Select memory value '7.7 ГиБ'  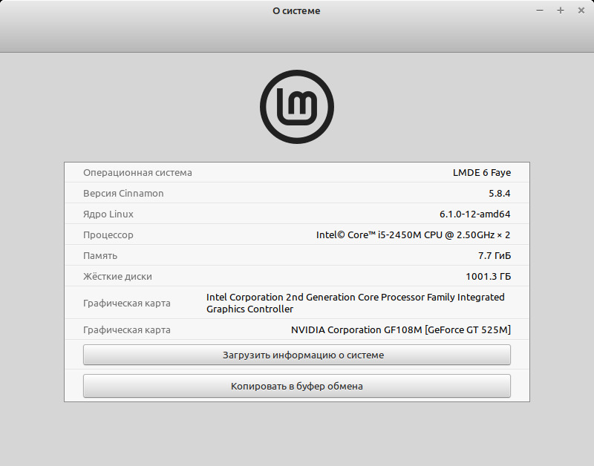tap(495, 256)
